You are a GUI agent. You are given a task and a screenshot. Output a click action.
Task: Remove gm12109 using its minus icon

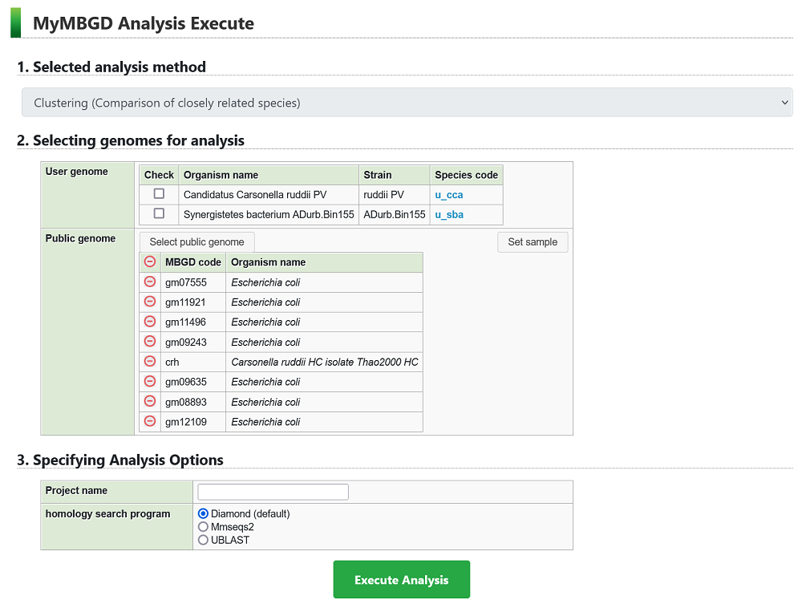[149, 422]
